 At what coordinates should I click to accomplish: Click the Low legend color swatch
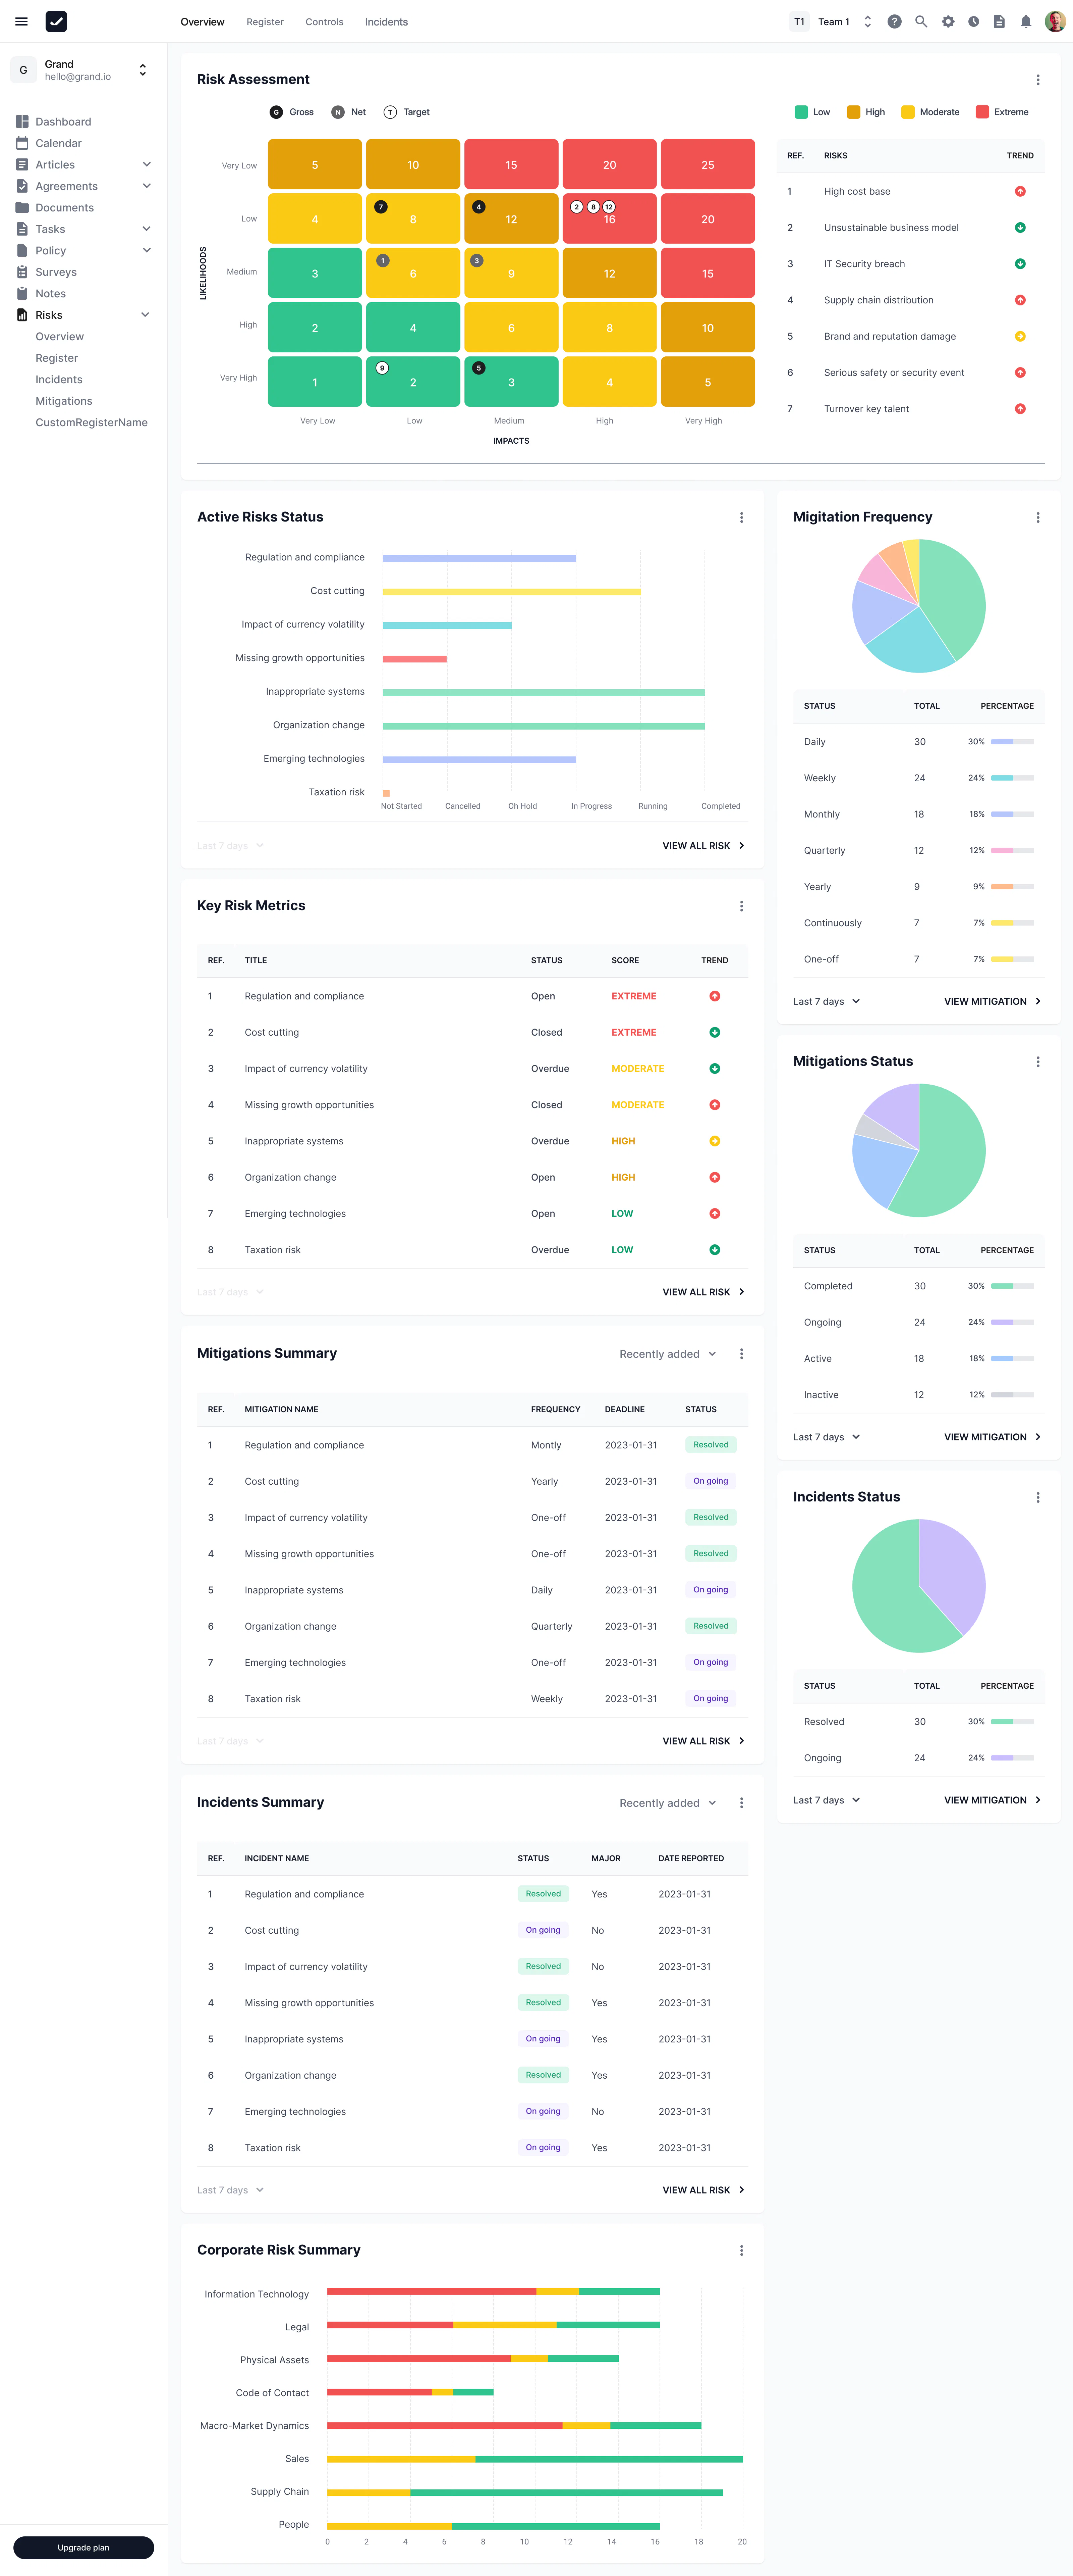tap(801, 112)
